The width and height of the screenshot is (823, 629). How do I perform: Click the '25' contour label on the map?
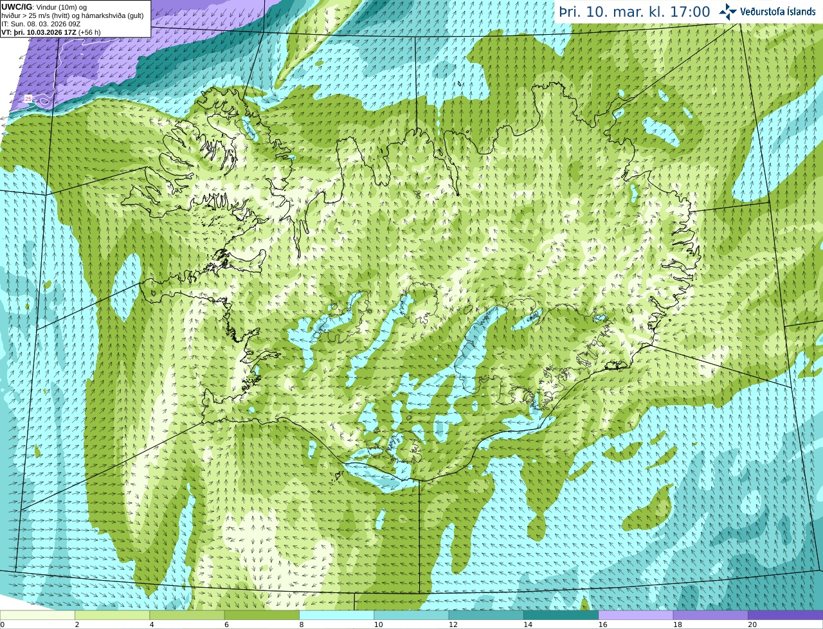pos(28,98)
